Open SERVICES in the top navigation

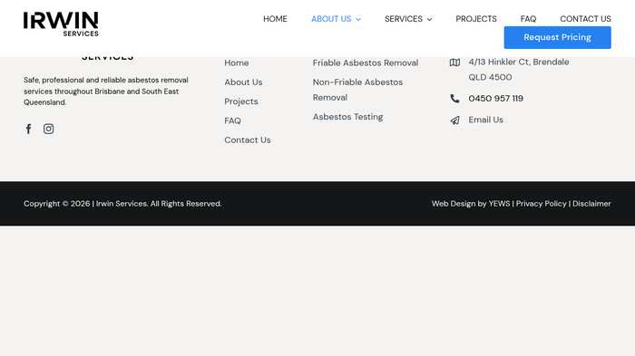[x=404, y=19]
